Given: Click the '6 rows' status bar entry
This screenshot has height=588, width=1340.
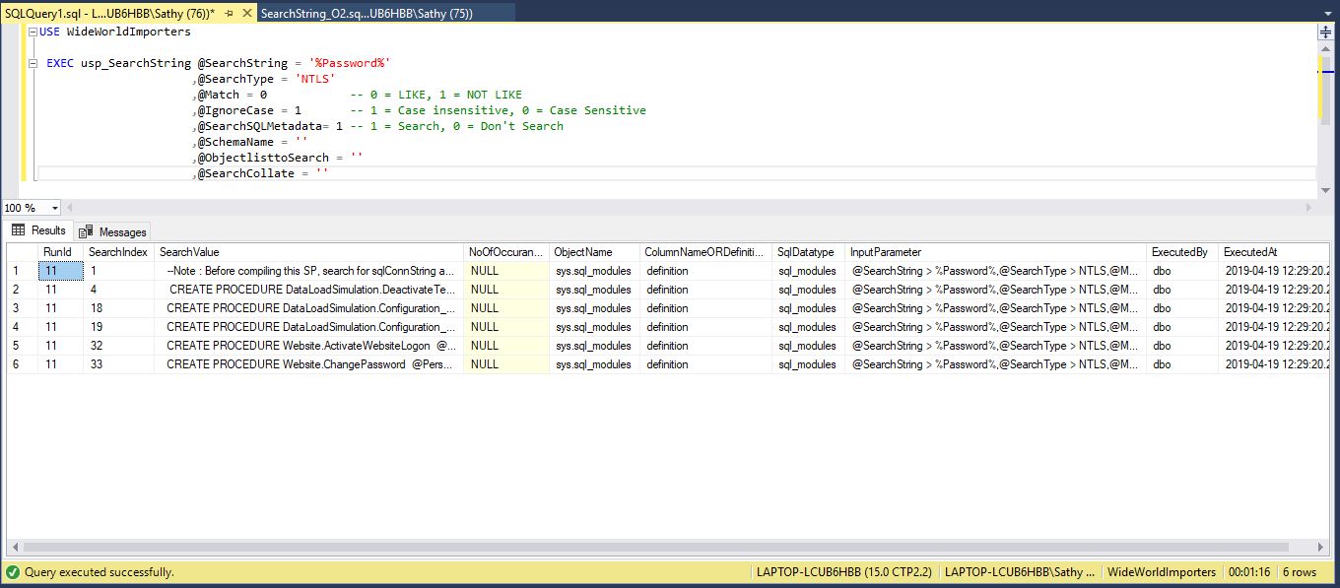Looking at the screenshot, I should [1299, 572].
